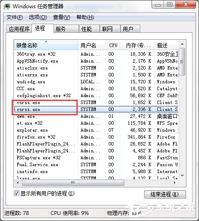Select the atieclxx.exe process
Image resolution: width=199 pixels, height=221 pixels.
click(96, 68)
